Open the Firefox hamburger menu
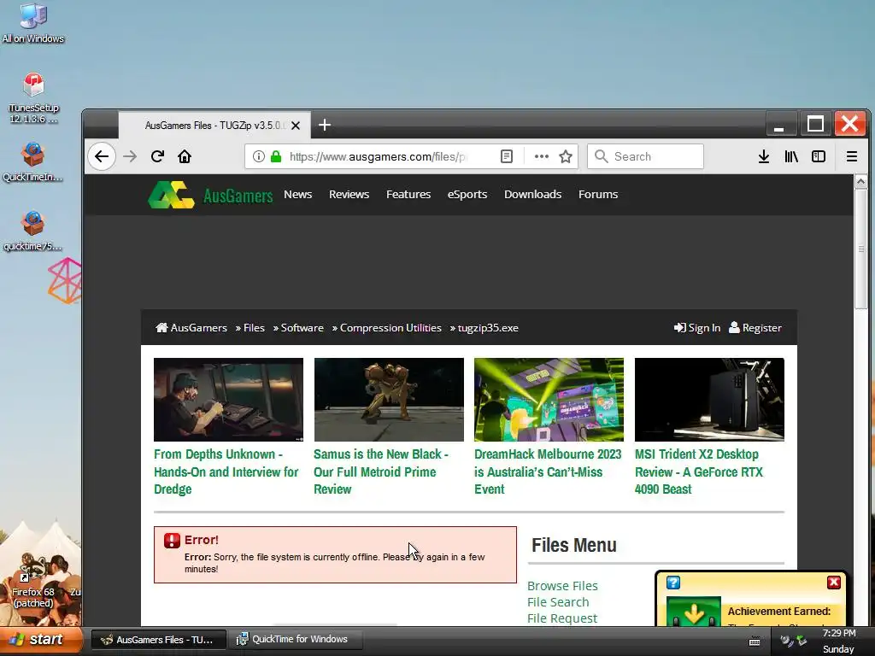This screenshot has width=875, height=656. tap(852, 157)
